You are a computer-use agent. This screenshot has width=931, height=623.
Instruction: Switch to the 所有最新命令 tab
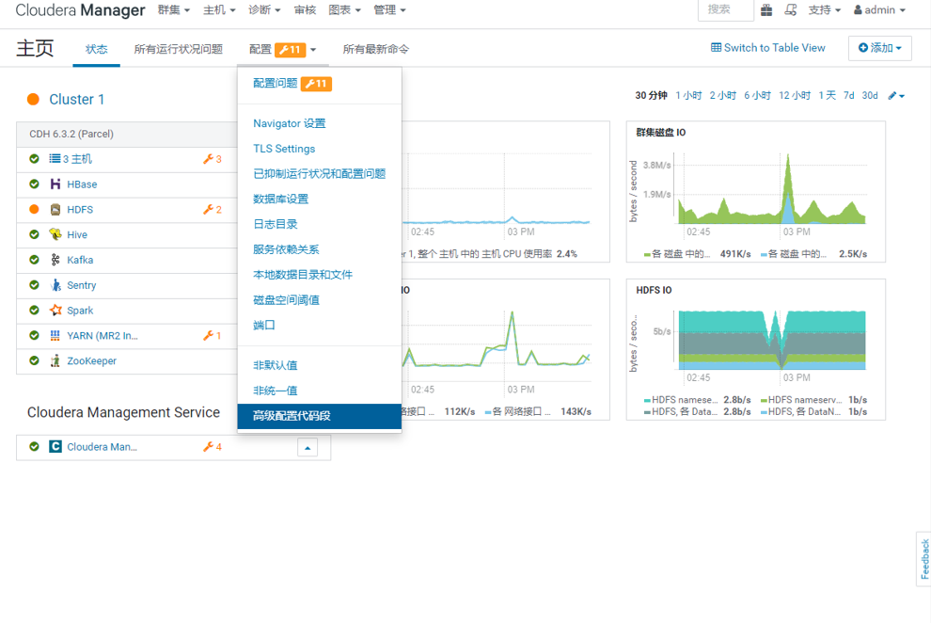[376, 49]
